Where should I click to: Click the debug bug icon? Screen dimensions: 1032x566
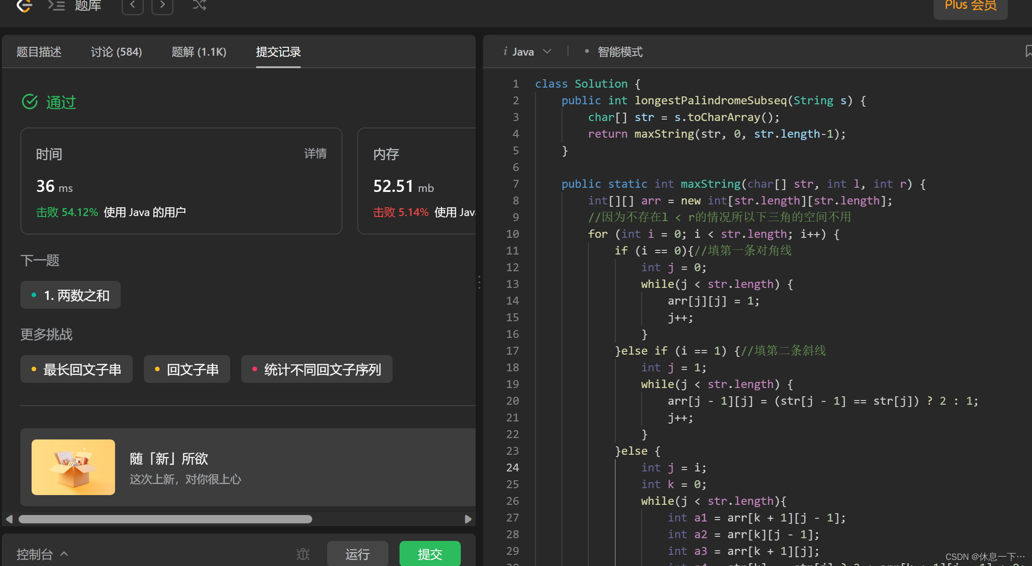click(x=303, y=554)
